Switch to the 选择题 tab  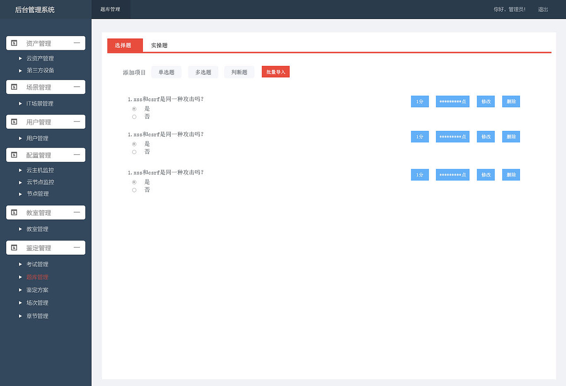pyautogui.click(x=125, y=46)
